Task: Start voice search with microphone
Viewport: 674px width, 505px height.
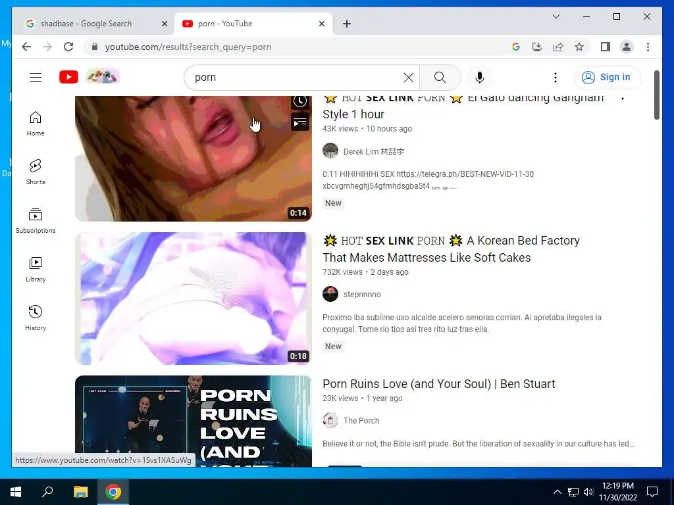Action: (x=480, y=78)
